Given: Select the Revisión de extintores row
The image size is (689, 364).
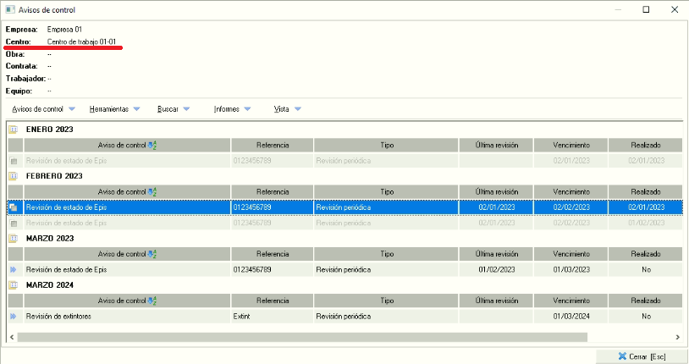Looking at the screenshot, I should coord(127,317).
